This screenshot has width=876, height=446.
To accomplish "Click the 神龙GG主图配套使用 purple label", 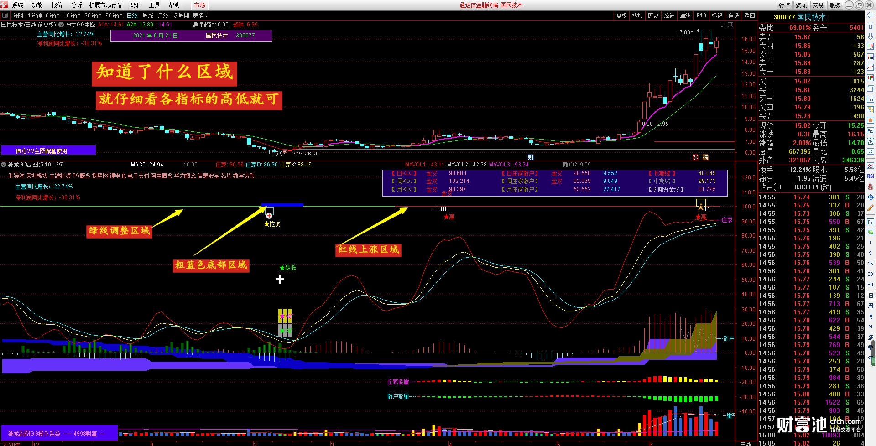I will (x=48, y=150).
